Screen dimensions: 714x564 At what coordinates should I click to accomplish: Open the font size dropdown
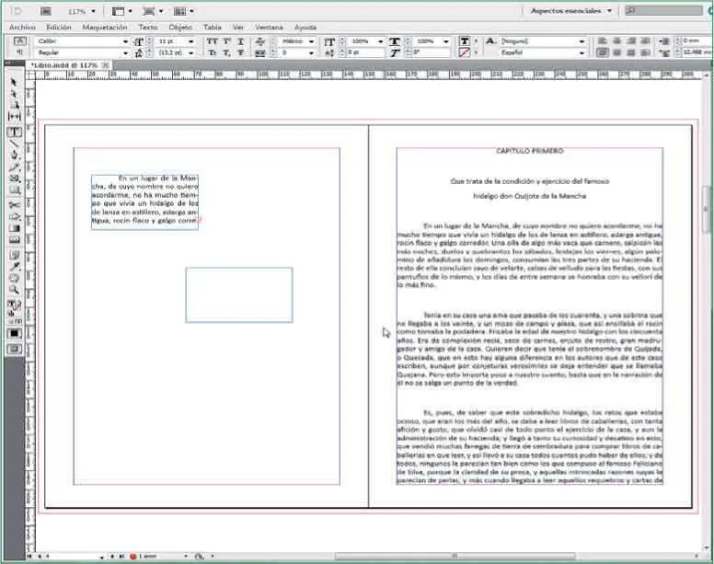tap(190, 41)
